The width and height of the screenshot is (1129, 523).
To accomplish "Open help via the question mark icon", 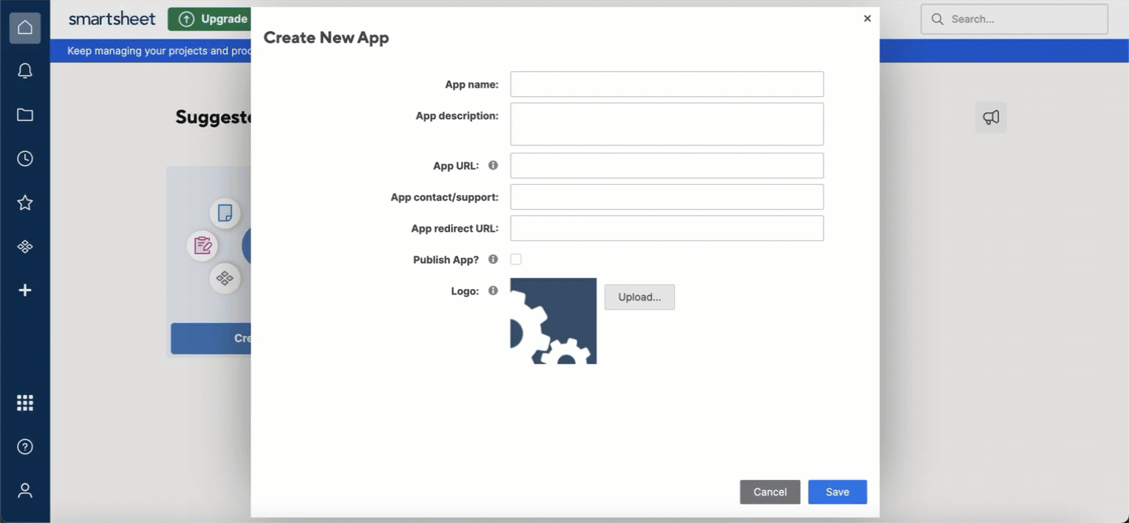I will pyautogui.click(x=25, y=446).
